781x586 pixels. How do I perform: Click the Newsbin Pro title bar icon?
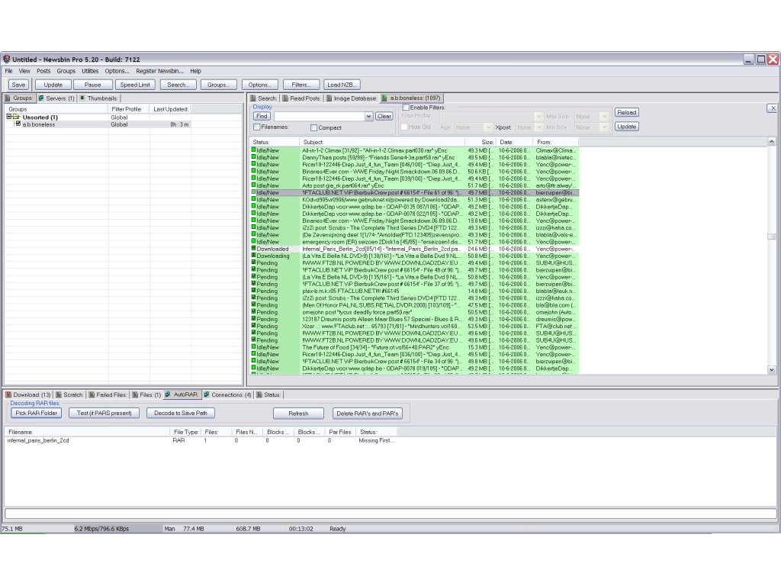pyautogui.click(x=7, y=60)
